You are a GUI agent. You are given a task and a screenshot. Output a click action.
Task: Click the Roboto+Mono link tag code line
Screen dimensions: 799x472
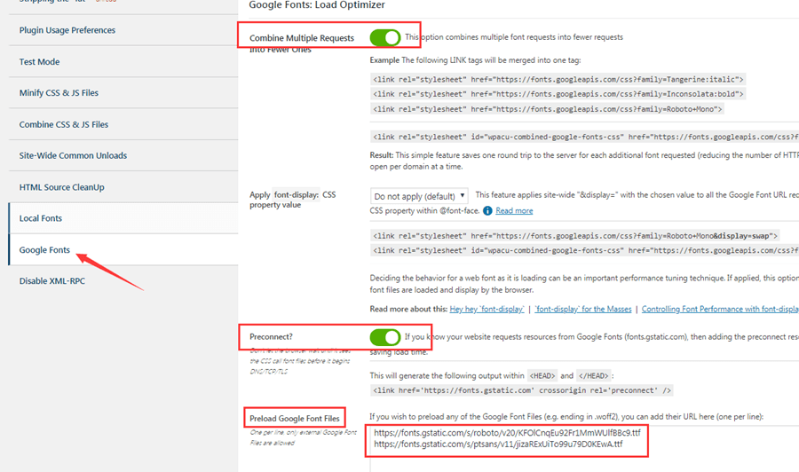pos(547,109)
